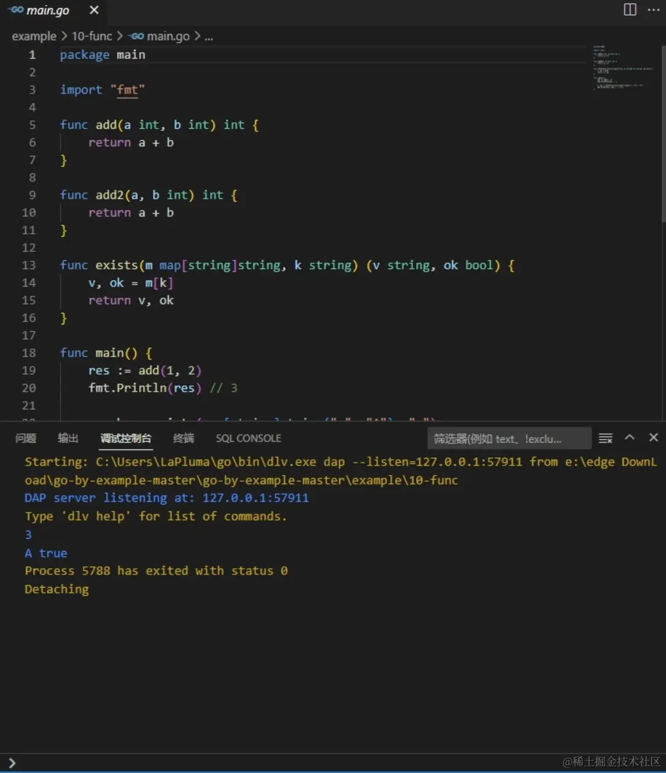666x773 pixels.
Task: Click line number 5 in the gutter
Action: tap(32, 125)
